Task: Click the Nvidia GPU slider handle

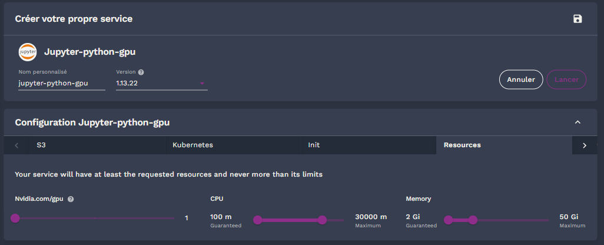Action: click(15, 218)
